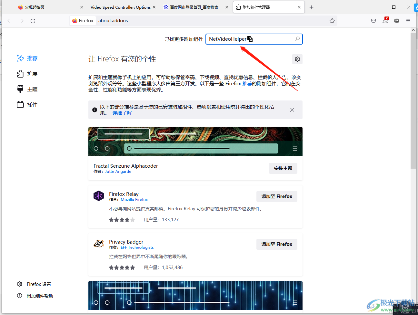
Task: Click the blue circuit theme preview image
Action: (x=195, y=296)
